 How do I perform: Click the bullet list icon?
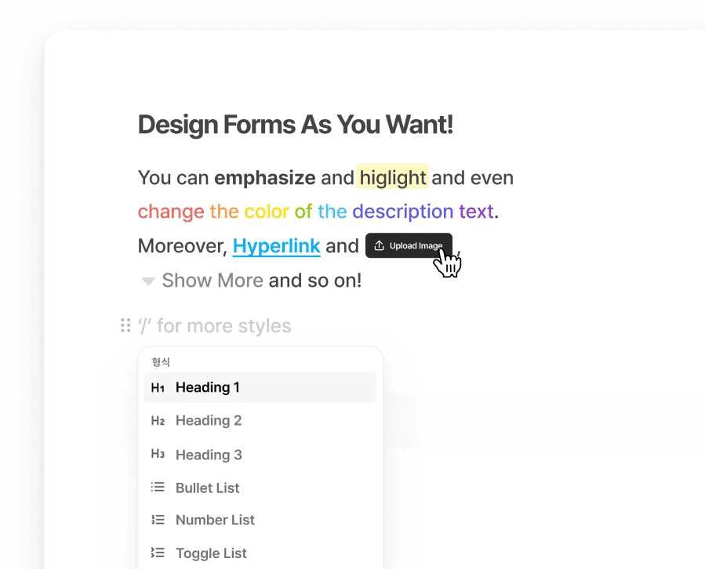pyautogui.click(x=158, y=487)
